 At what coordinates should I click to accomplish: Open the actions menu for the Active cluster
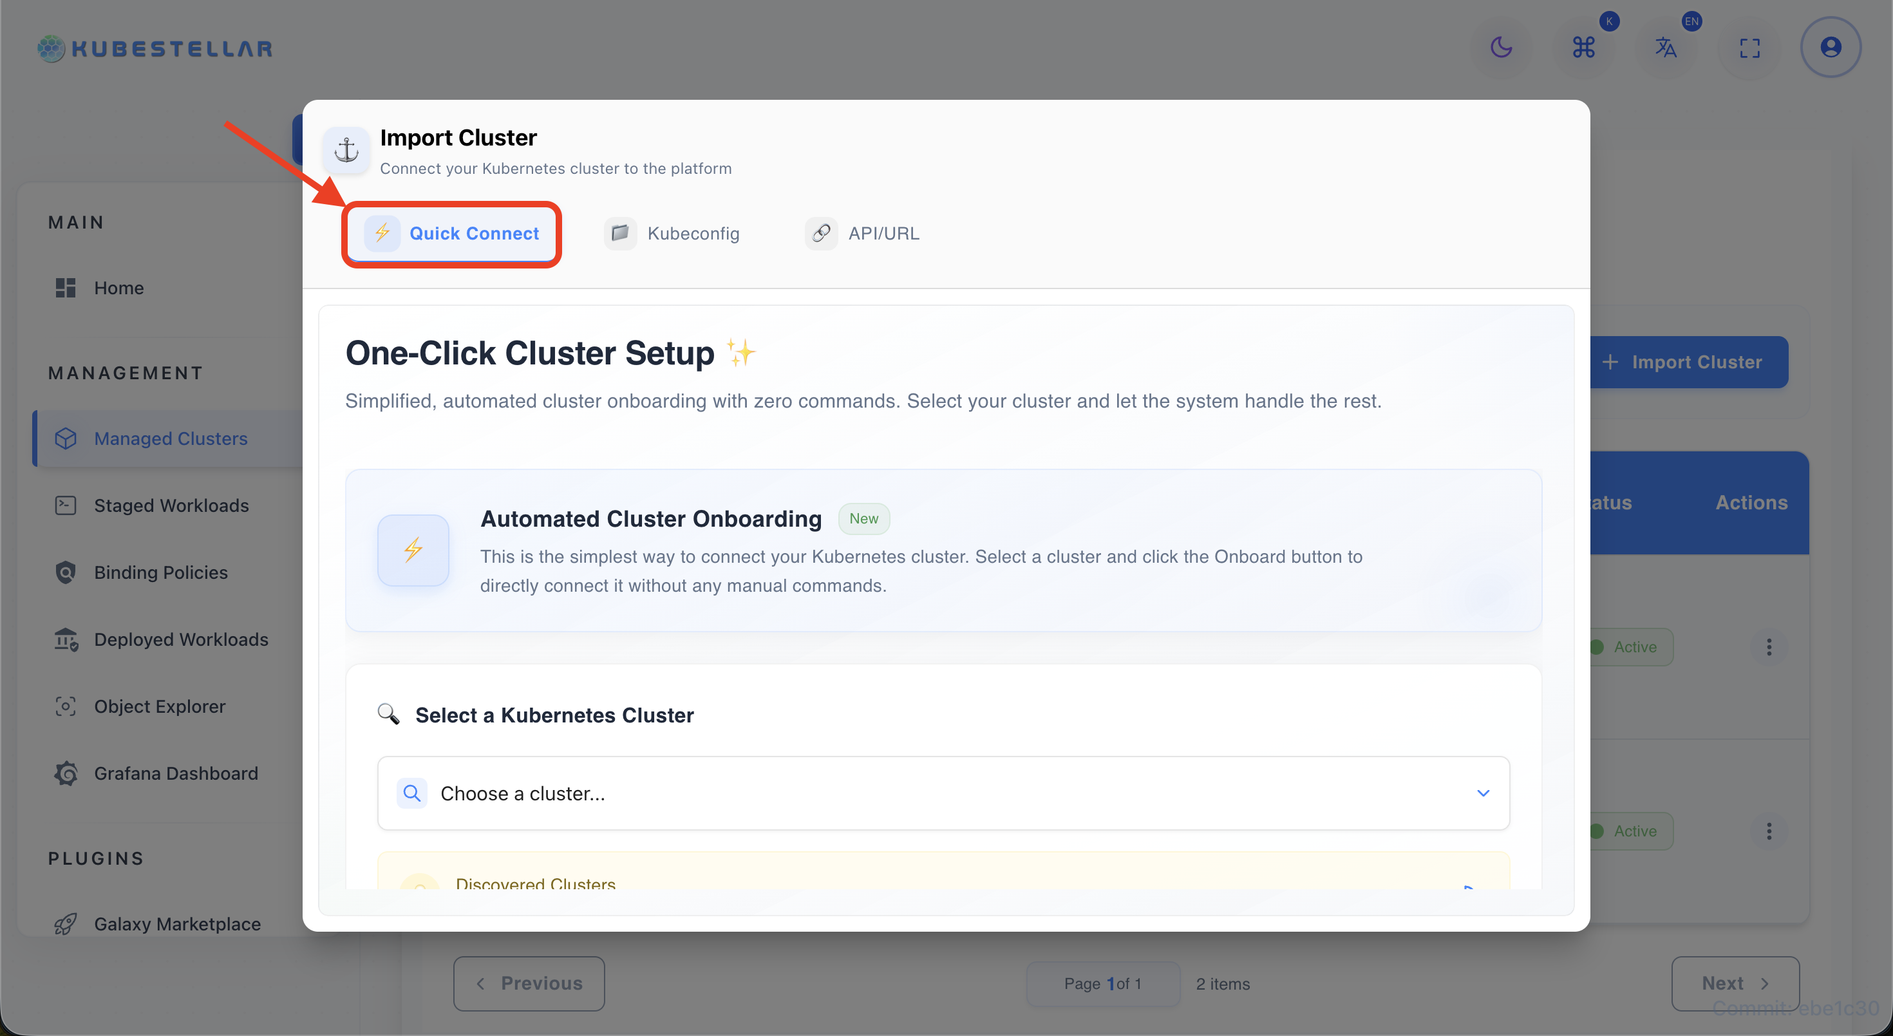click(1769, 646)
